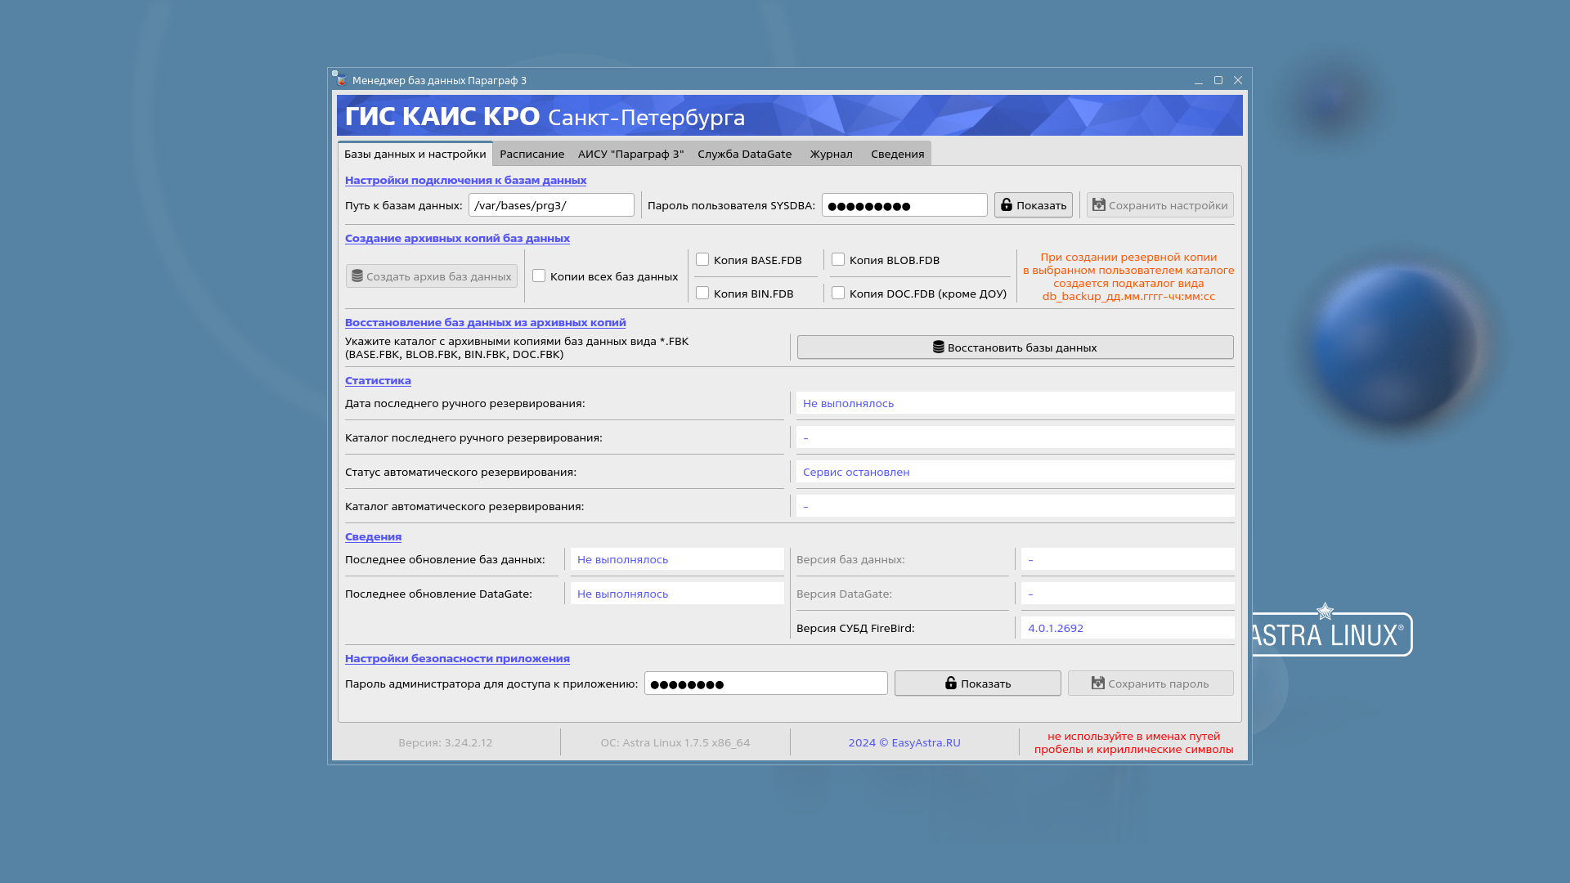Open the Служба DataGate tab
Image resolution: width=1570 pixels, height=883 pixels.
point(745,154)
